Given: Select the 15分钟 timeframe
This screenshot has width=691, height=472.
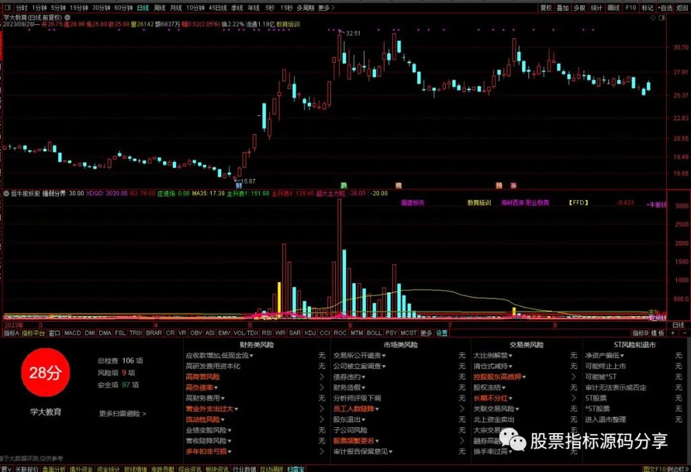Looking at the screenshot, I should pos(79,8).
